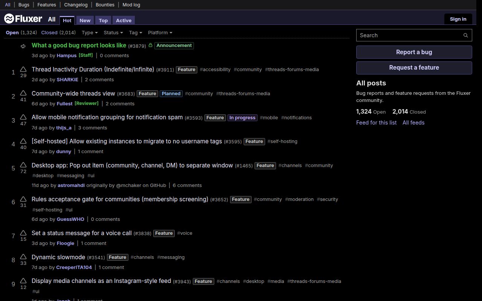Click the #notifications tag
482x301 pixels.
pyautogui.click(x=296, y=118)
